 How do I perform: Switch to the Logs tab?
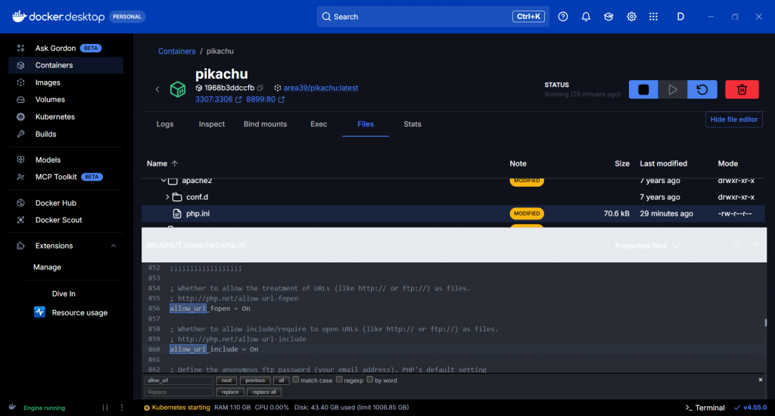165,124
